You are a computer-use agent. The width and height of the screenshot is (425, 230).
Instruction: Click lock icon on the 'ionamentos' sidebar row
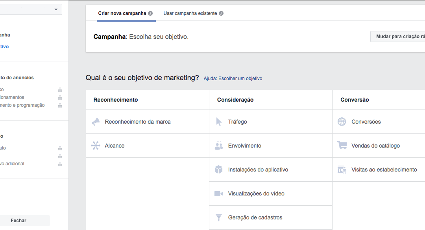pos(60,97)
